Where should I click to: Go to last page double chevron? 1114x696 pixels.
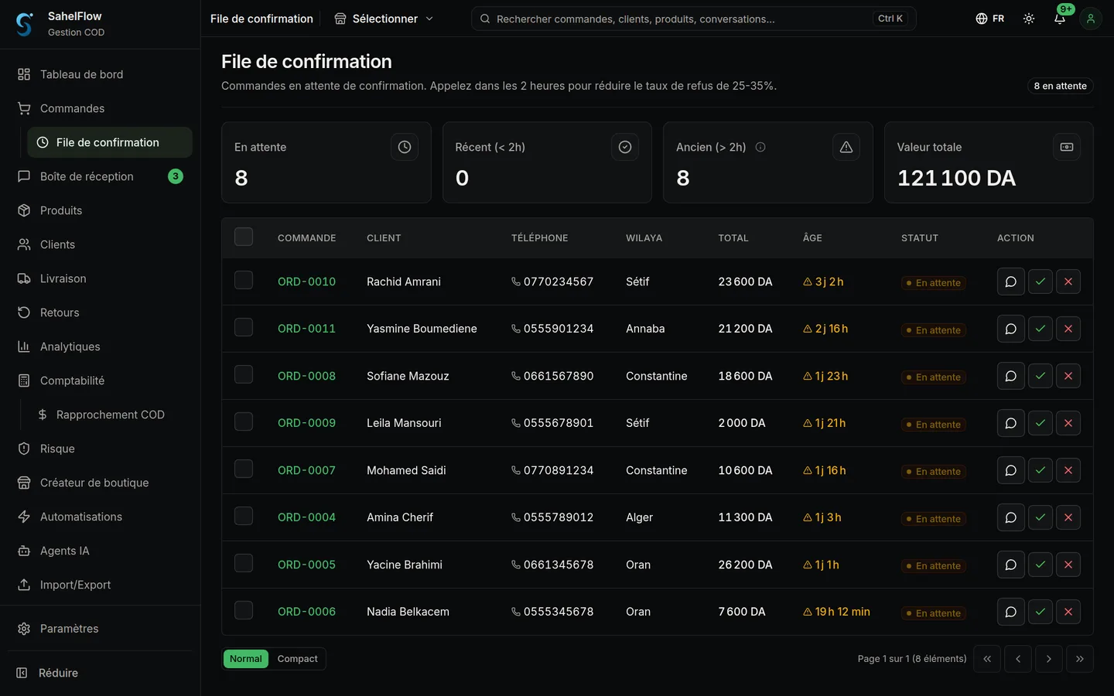[1079, 659]
